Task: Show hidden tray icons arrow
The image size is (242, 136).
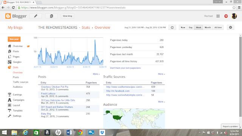Action: point(200,133)
